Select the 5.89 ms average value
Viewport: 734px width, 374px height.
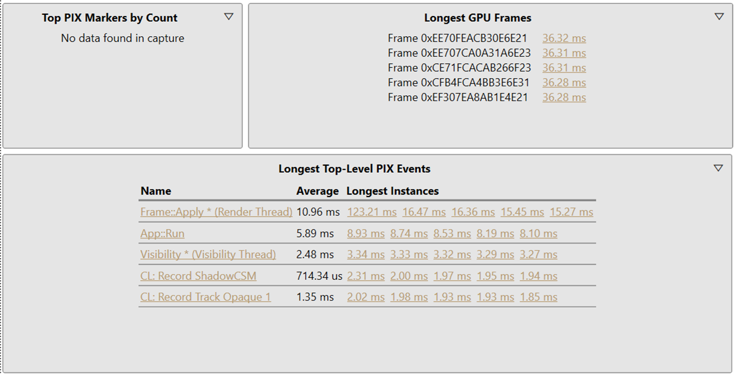point(315,234)
